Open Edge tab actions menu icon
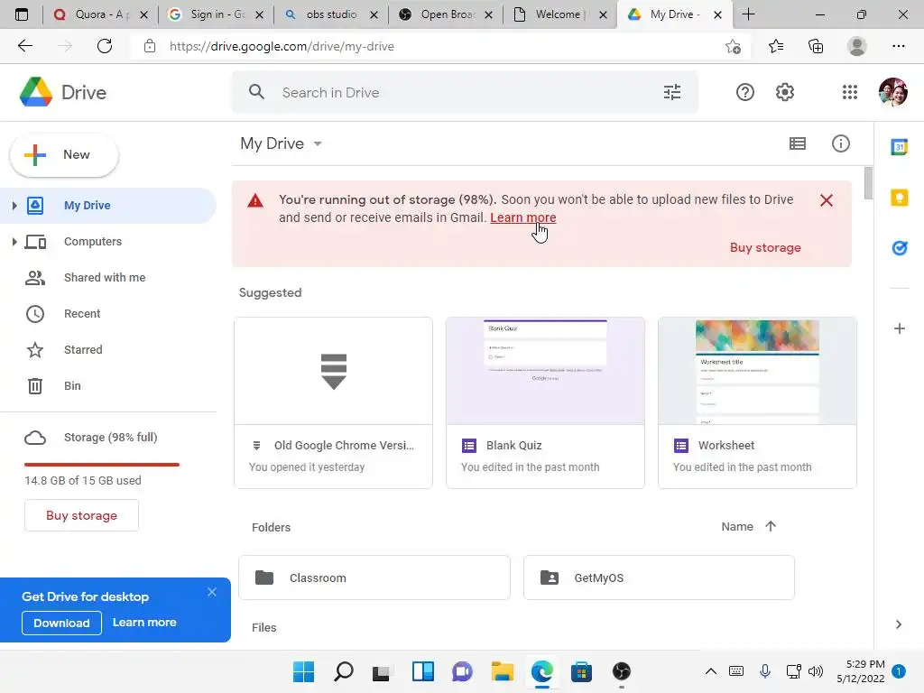Viewport: 924px width, 693px height. click(22, 14)
